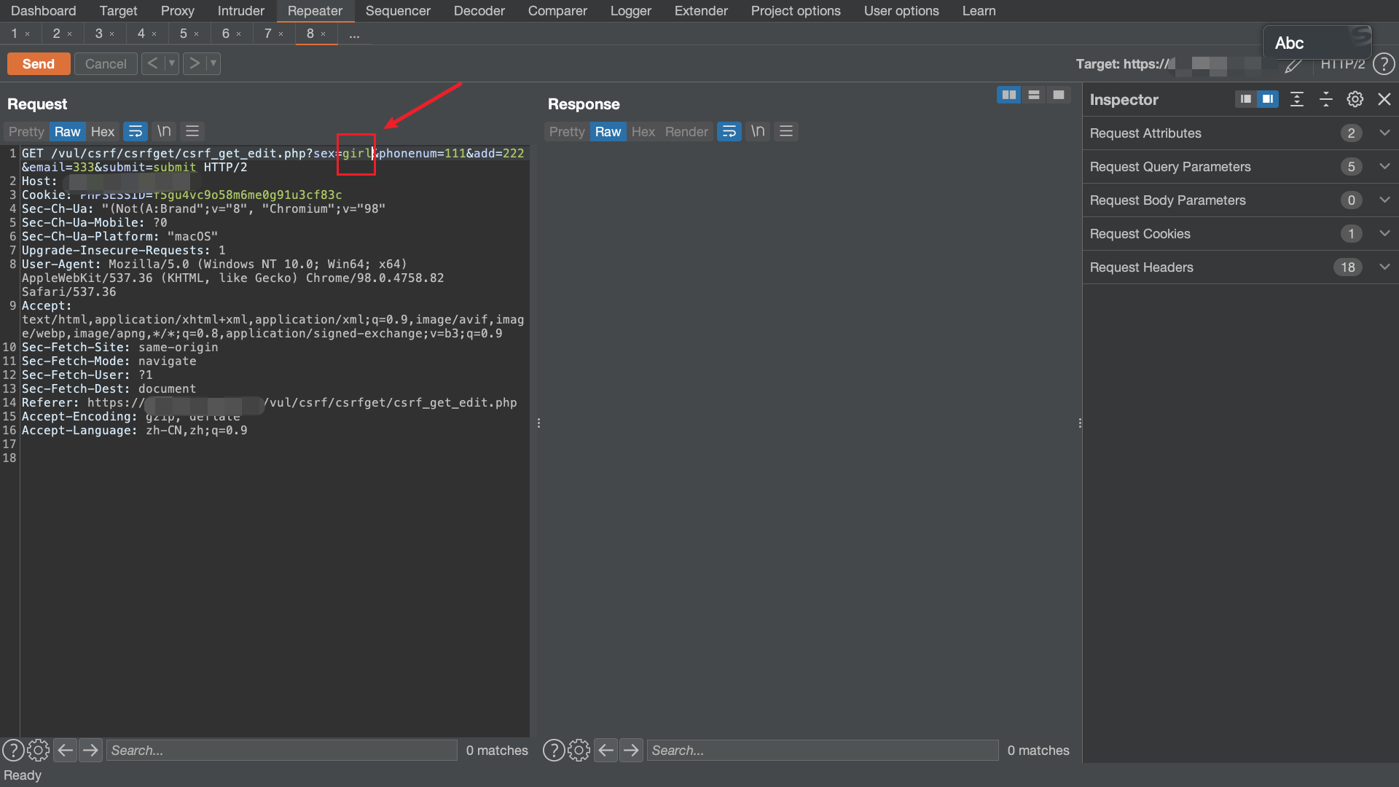Close Repeater sub-tab 8
1399x787 pixels.
tap(324, 34)
